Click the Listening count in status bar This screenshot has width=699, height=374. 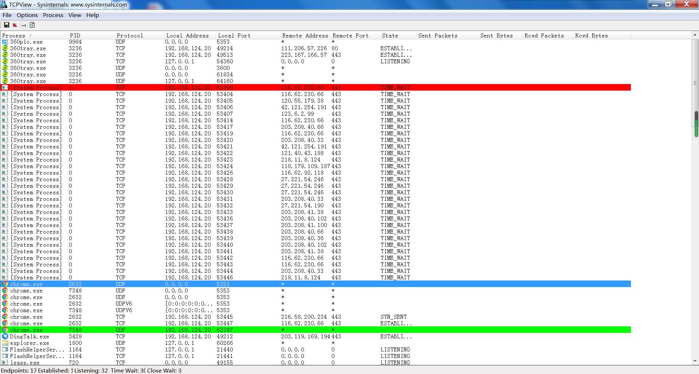[91, 370]
